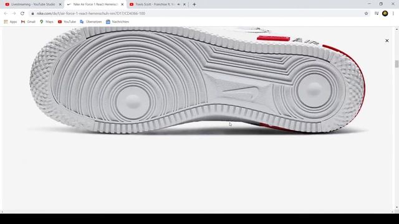Click the nike.com address bar
The width and height of the screenshot is (399, 224).
196,14
